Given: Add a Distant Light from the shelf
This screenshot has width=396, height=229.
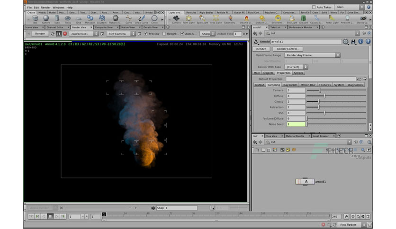Looking at the screenshot, I should [x=262, y=19].
